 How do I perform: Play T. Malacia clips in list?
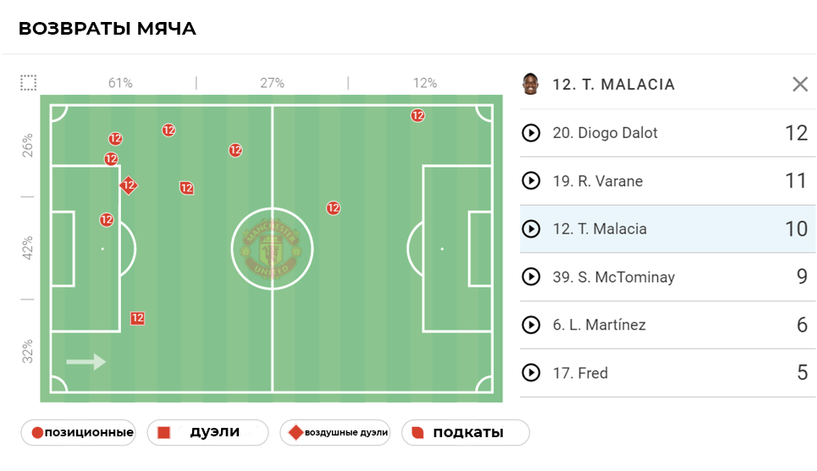(531, 229)
